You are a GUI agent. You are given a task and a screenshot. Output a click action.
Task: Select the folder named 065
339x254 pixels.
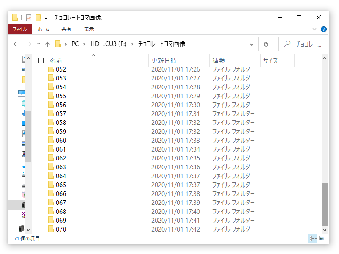pos(61,185)
